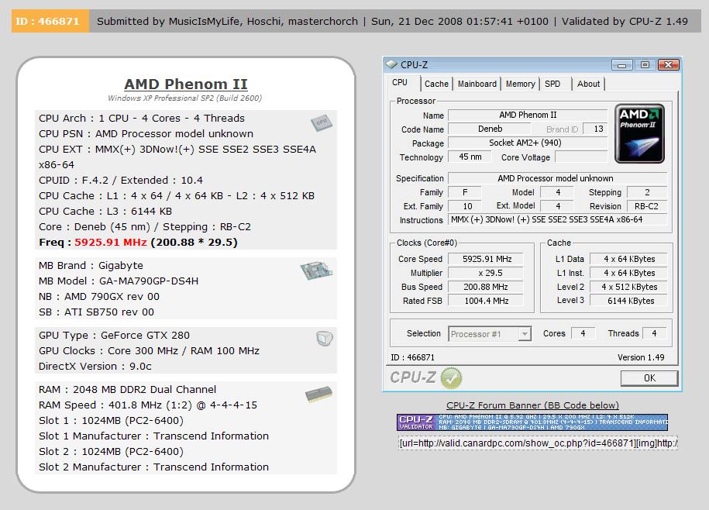
Task: Click the Multiplier x 29.5 field
Action: 486,273
